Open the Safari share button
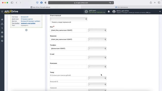 tap(151, 3)
